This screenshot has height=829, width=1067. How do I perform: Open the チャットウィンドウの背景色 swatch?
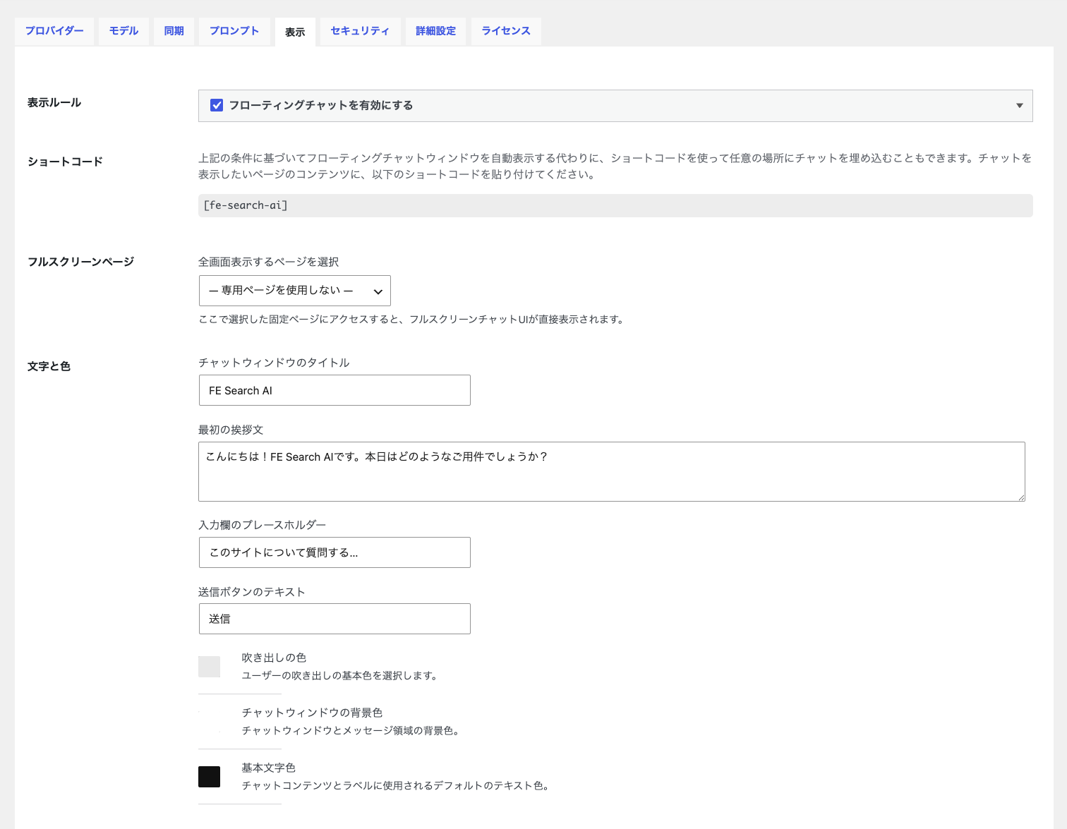210,722
